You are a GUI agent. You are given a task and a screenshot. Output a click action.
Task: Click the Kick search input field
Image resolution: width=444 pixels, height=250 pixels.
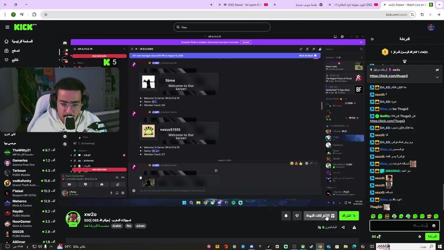pos(222,27)
